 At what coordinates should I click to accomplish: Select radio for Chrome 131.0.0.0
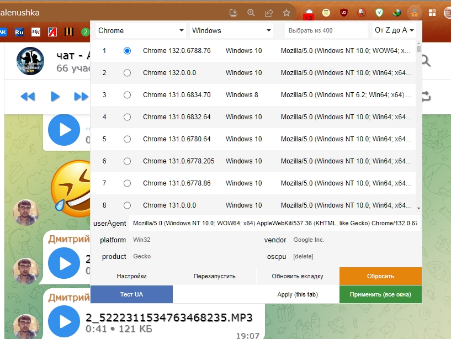tap(127, 205)
